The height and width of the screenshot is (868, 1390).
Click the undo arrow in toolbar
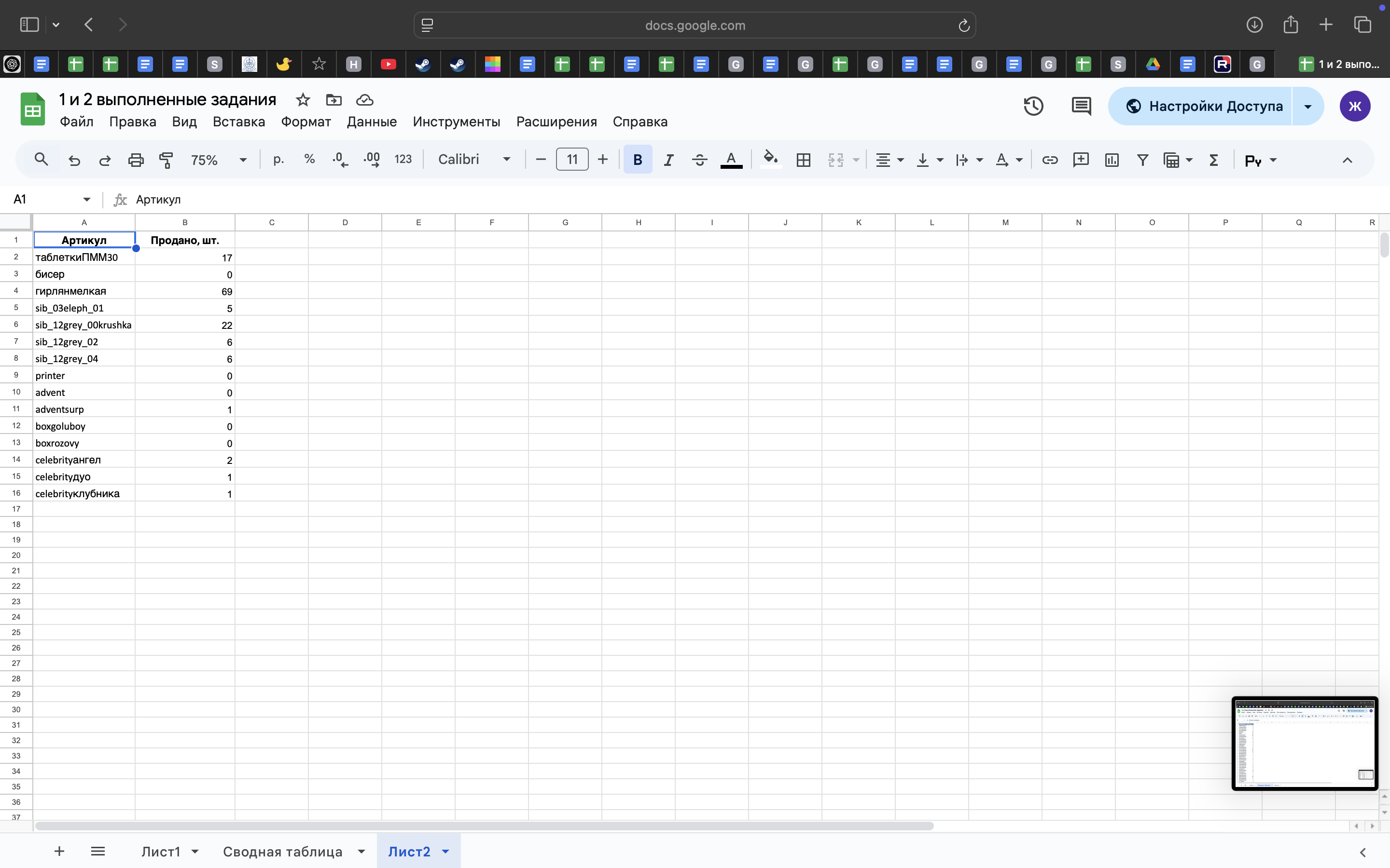74,160
